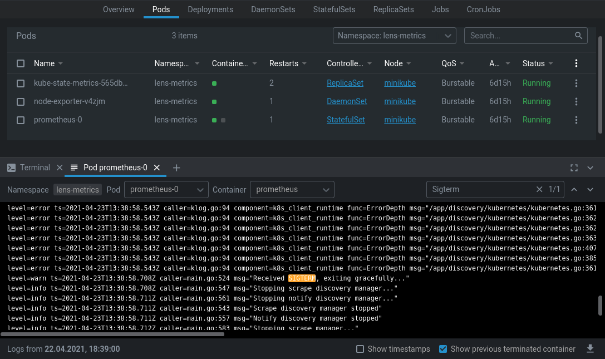Download the pod logs
The width and height of the screenshot is (605, 359).
[590, 348]
